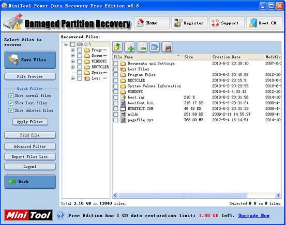The width and height of the screenshot is (286, 225).
Task: Click the up-folder arrow toolbar icon
Action: [117, 47]
